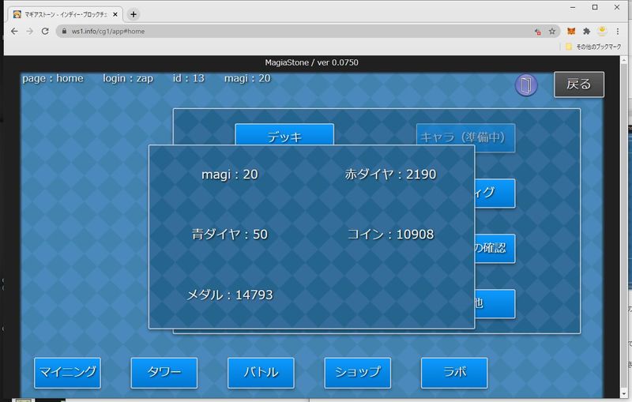632x402 pixels.
Task: Start a バトル
Action: coord(261,373)
